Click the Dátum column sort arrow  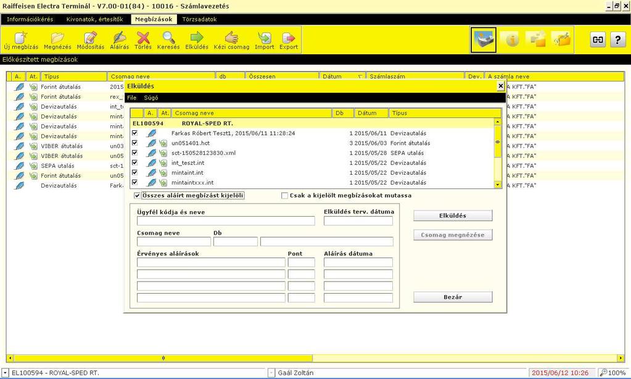click(360, 77)
